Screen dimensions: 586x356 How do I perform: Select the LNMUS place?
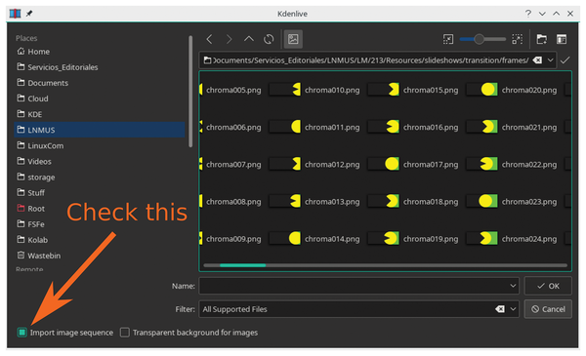[100, 130]
